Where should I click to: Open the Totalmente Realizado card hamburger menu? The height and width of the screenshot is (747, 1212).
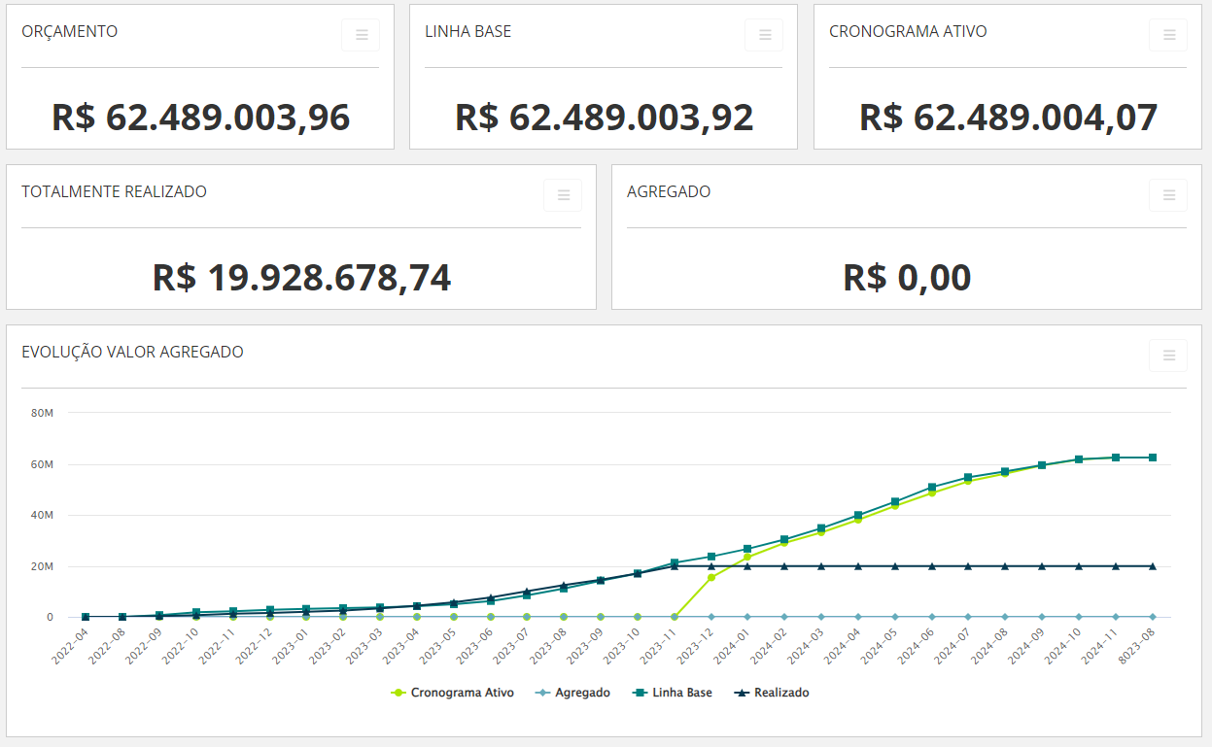point(563,195)
